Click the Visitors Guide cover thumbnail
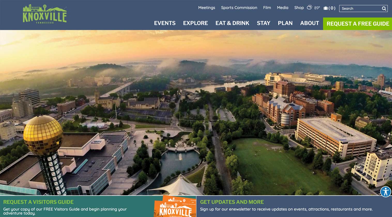Viewport: 392px width, 217px height. [x=175, y=206]
